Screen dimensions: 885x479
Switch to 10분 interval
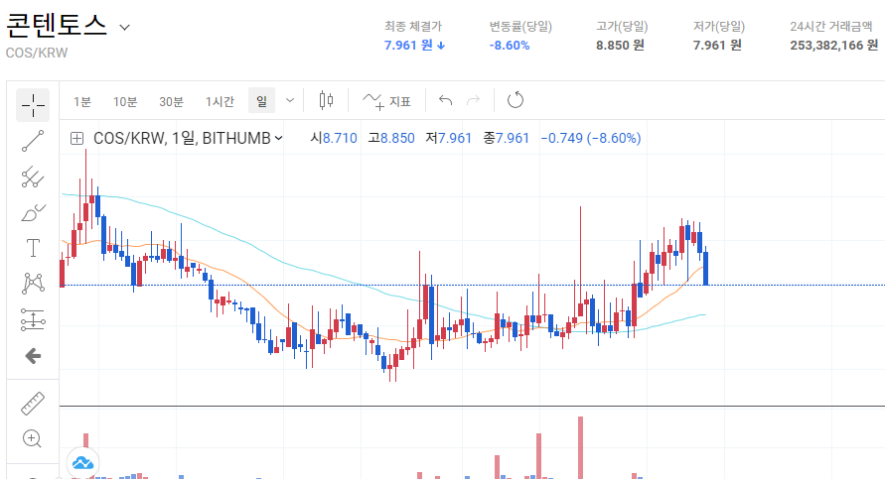pos(125,101)
